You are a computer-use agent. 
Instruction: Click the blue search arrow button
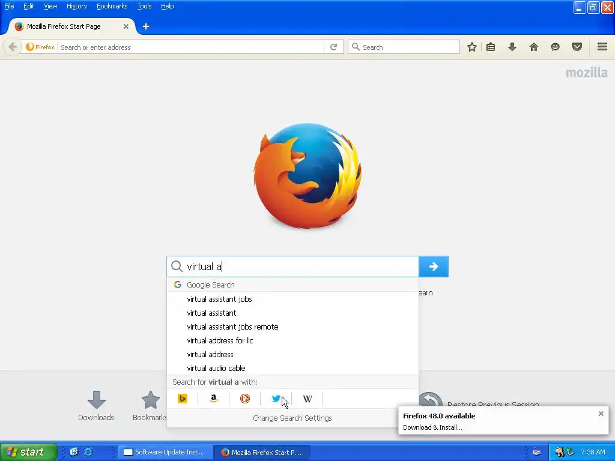434,267
